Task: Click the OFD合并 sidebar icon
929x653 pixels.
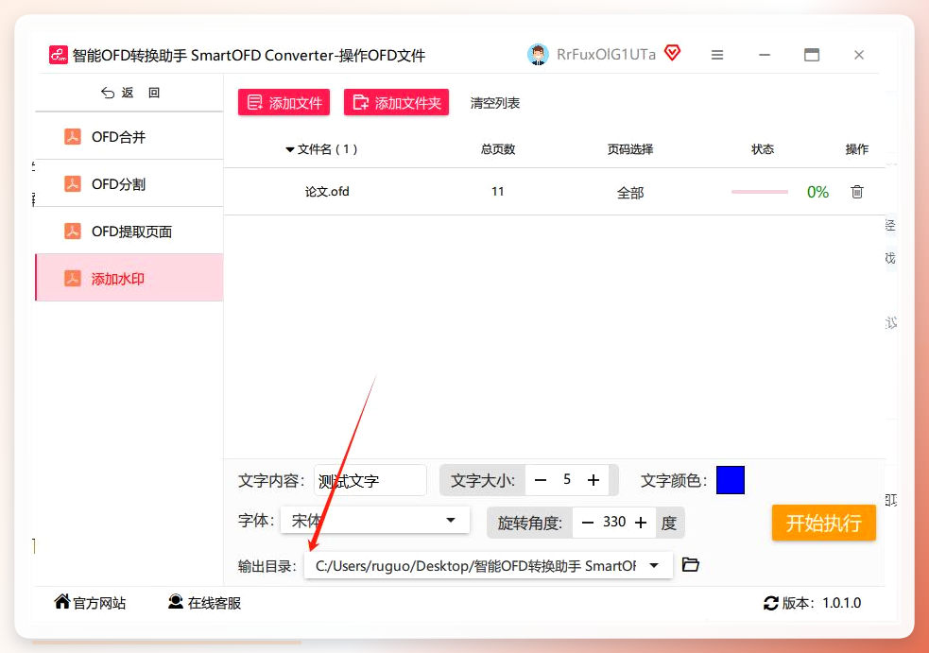Action: [72, 137]
